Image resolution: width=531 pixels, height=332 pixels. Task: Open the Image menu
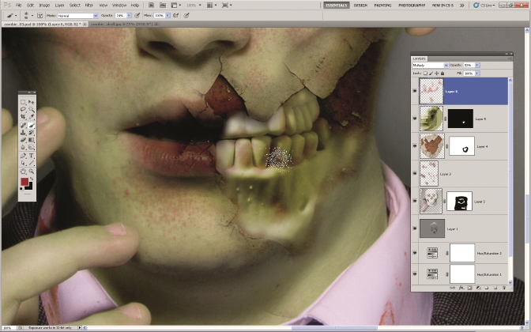44,5
